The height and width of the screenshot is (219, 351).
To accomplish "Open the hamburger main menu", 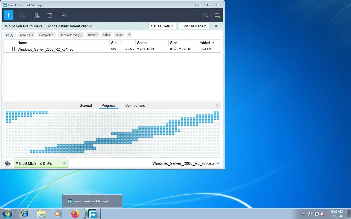I will tap(217, 15).
